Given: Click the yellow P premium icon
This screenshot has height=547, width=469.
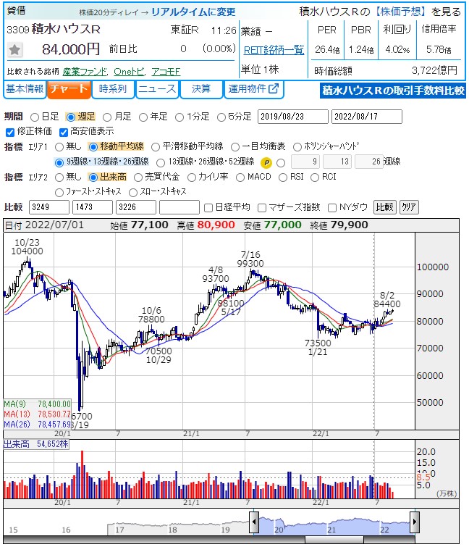Looking at the screenshot, I should 266,162.
